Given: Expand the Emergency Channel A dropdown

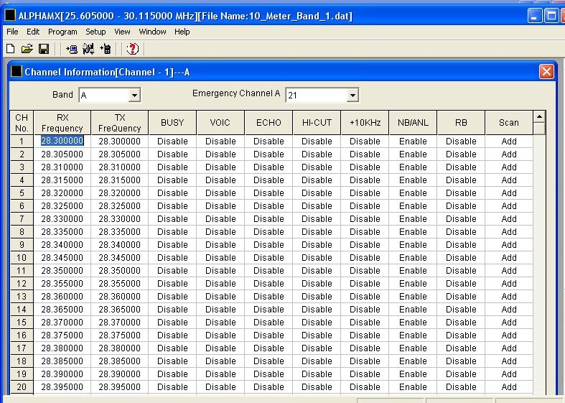Looking at the screenshot, I should 352,96.
